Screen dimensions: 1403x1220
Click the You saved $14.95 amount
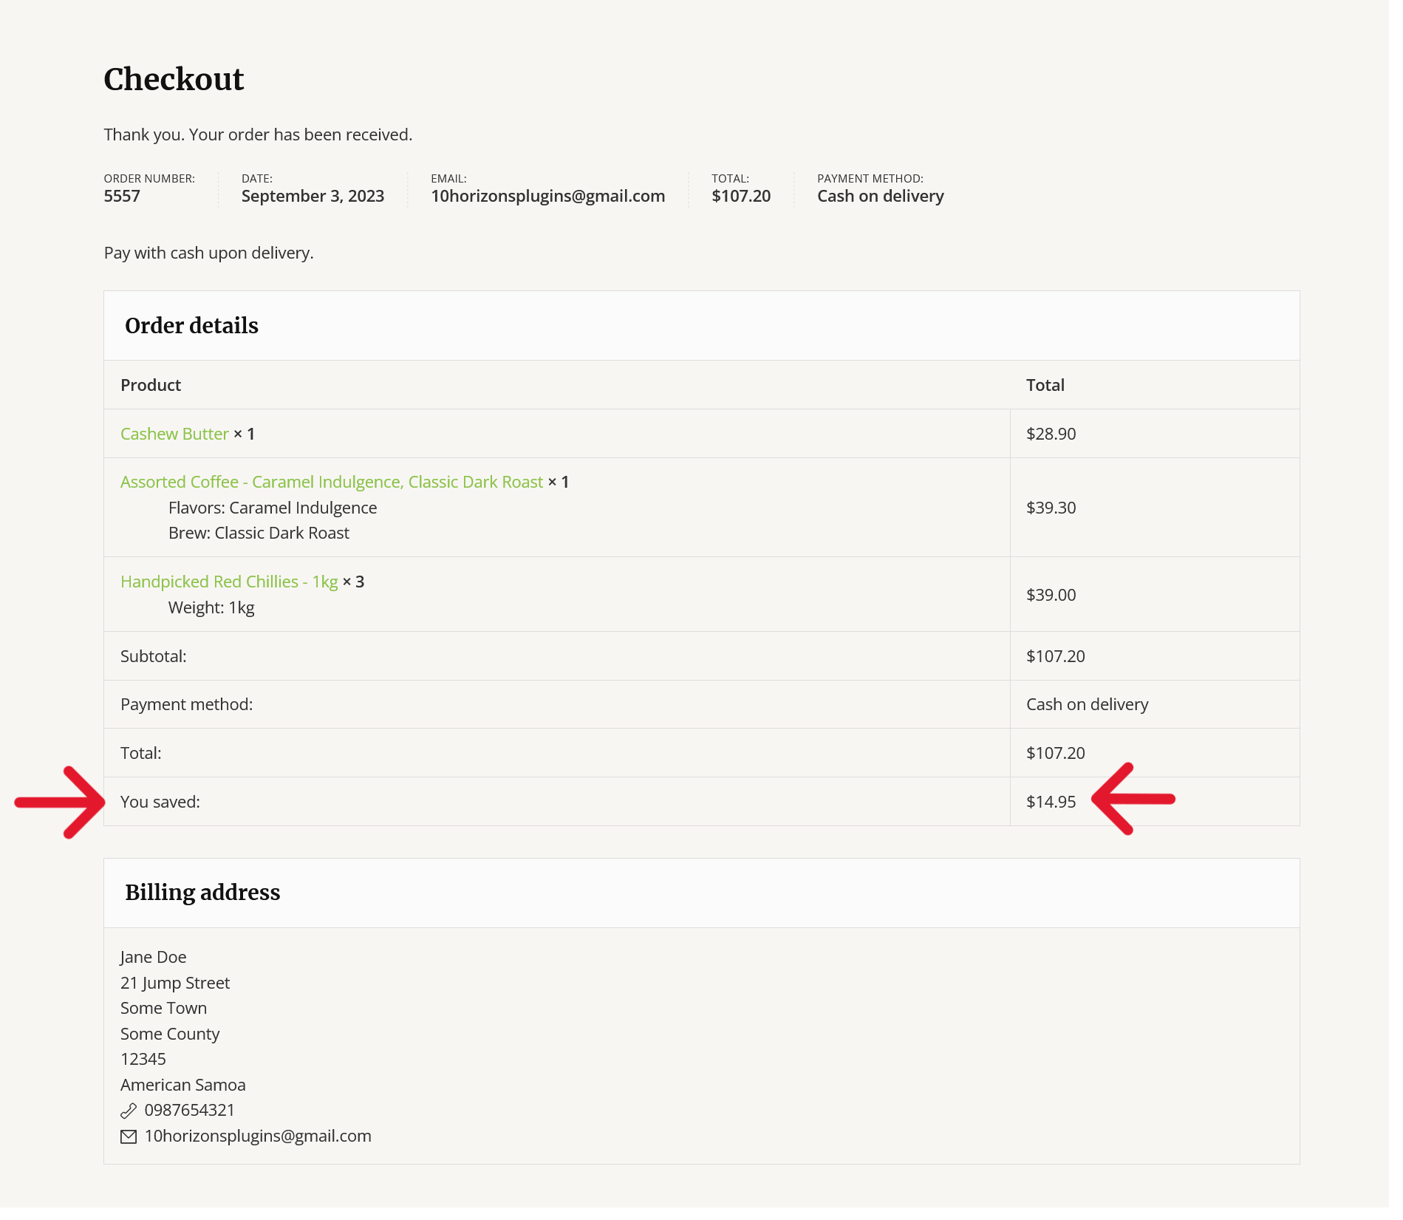1051,802
